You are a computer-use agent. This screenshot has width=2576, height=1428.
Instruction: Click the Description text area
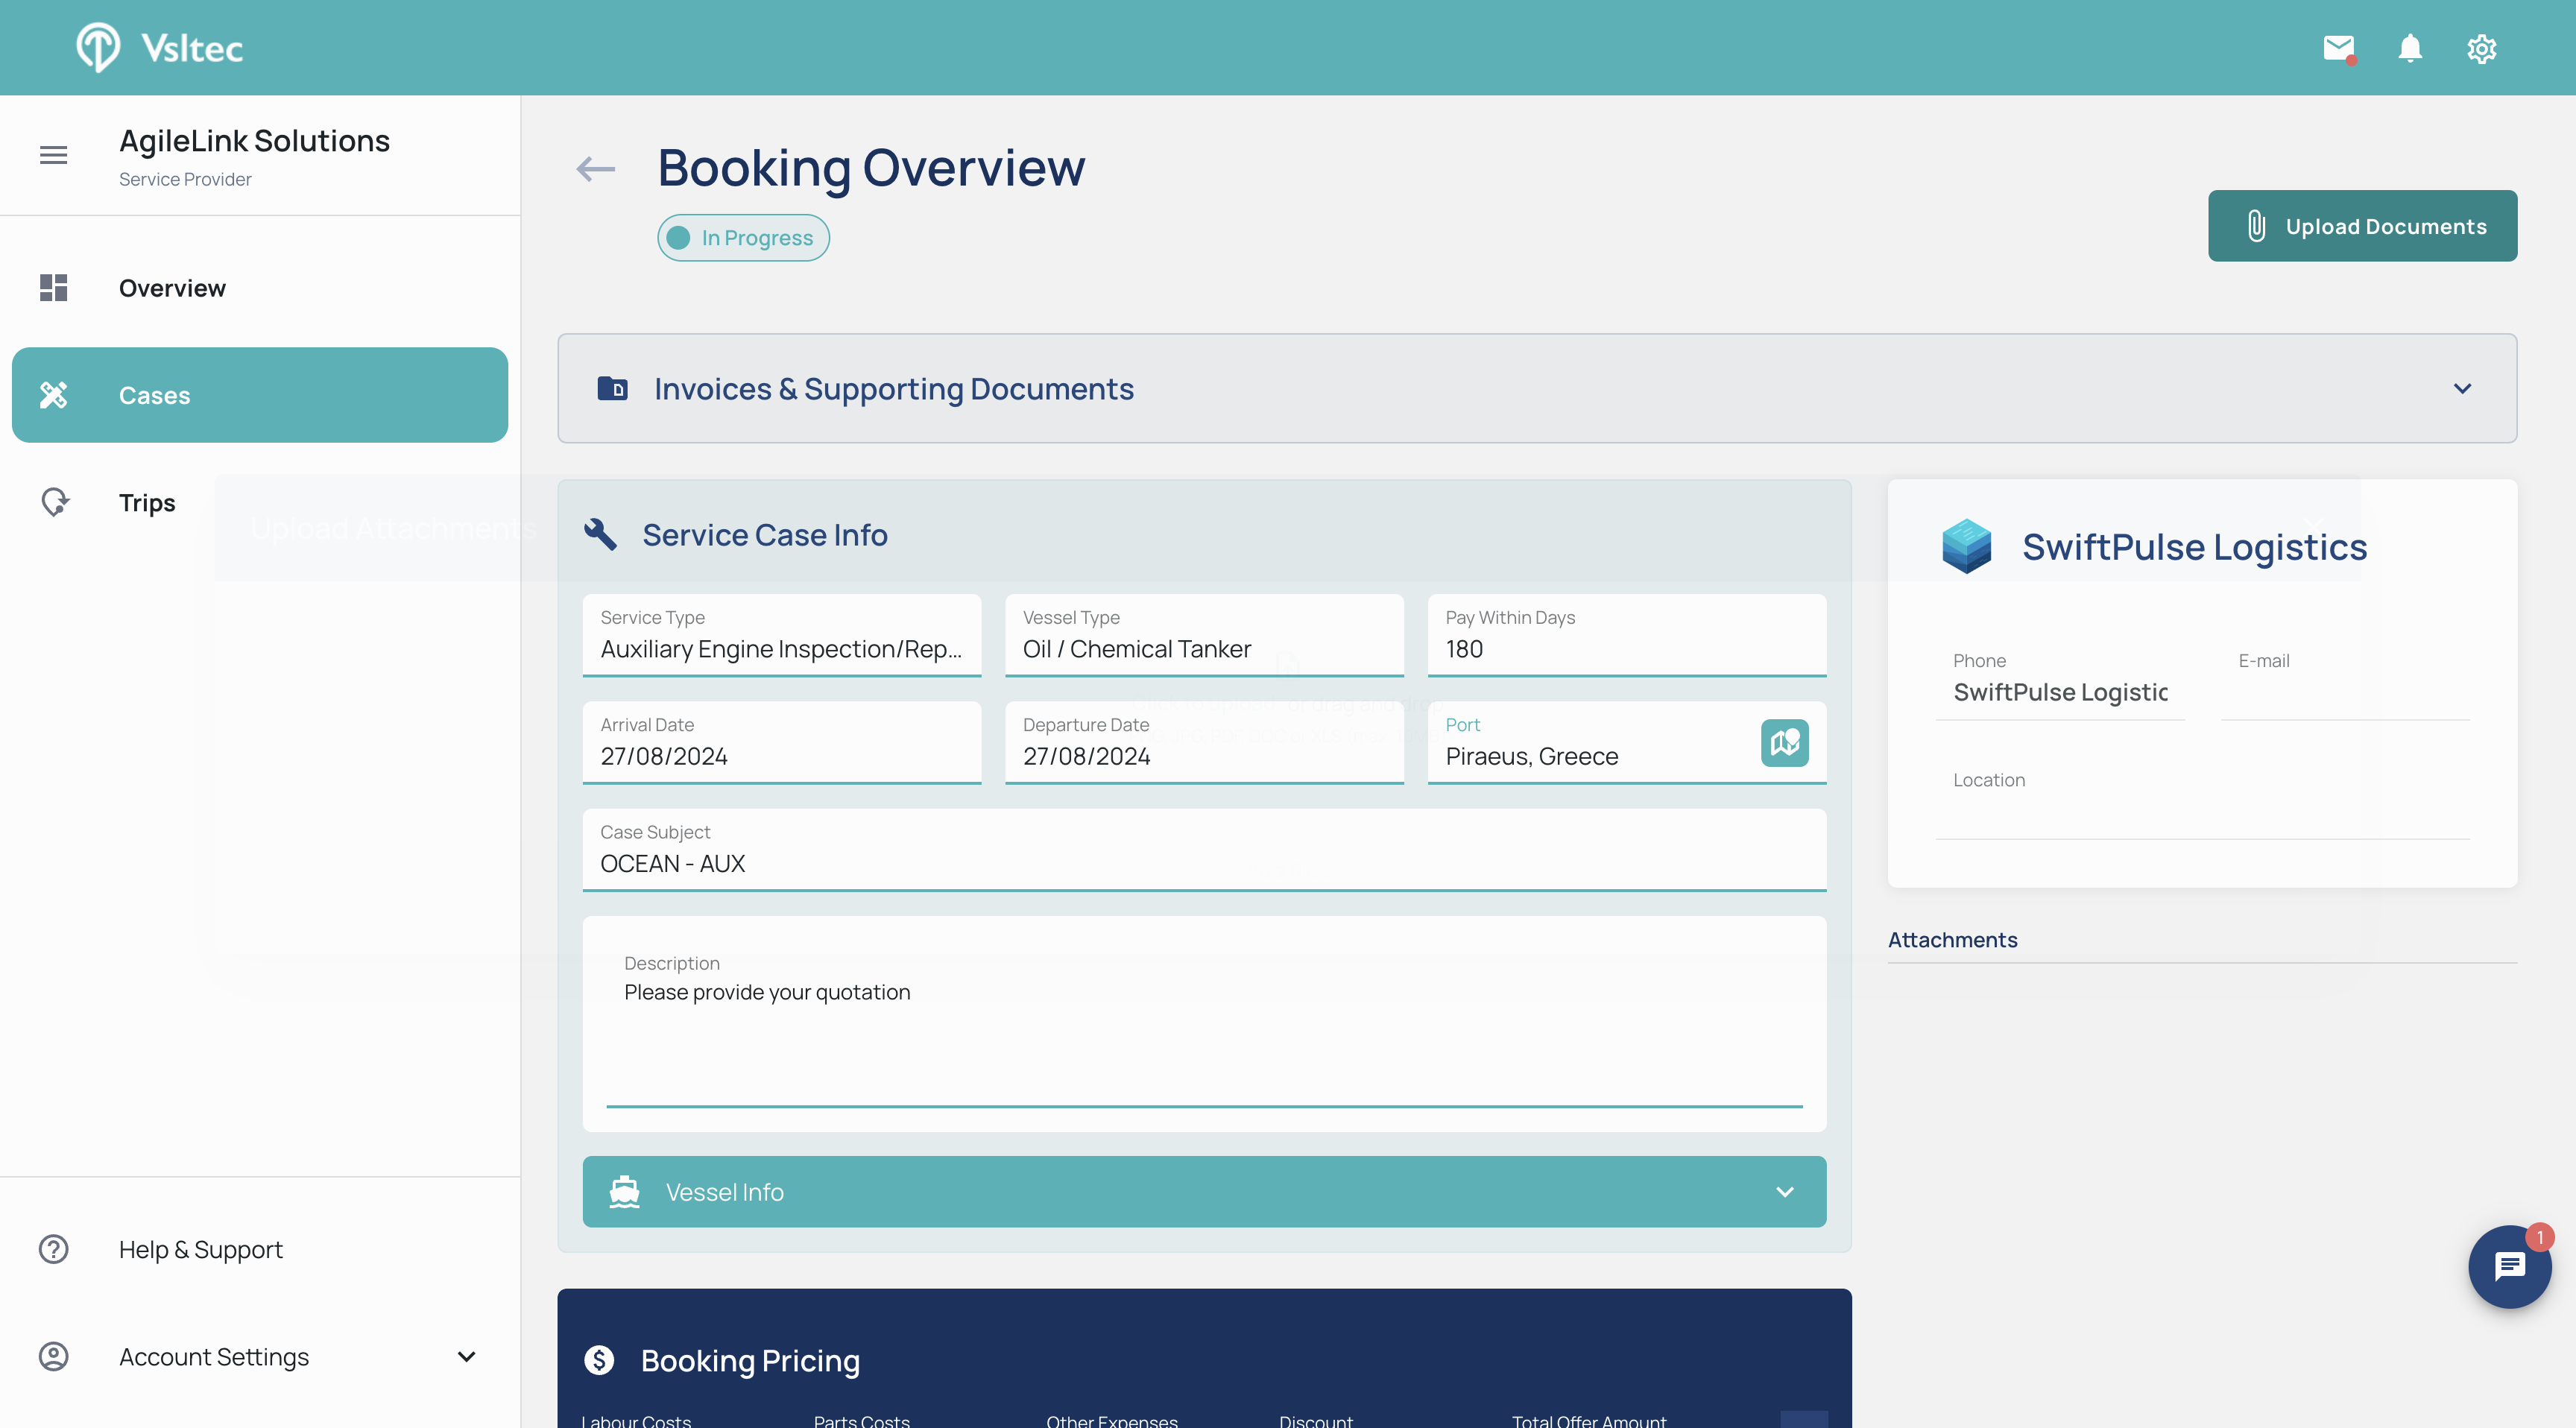click(x=1204, y=1024)
